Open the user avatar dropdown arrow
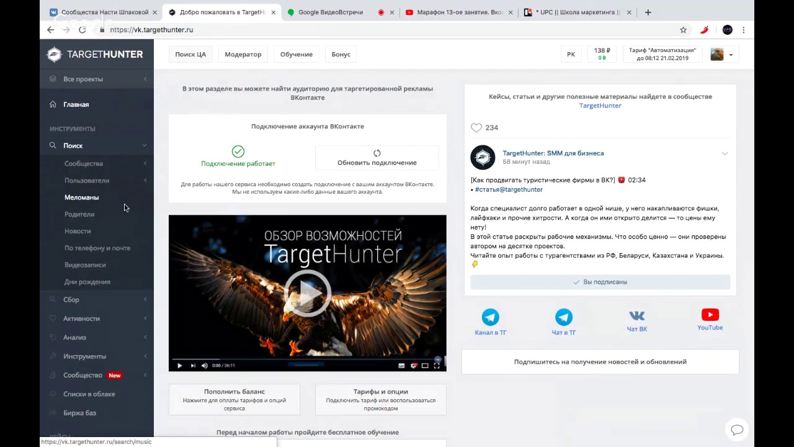Viewport: 794px width, 447px height. [x=731, y=55]
